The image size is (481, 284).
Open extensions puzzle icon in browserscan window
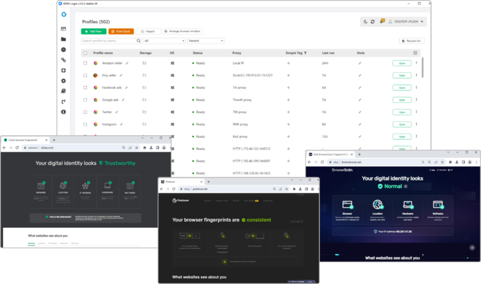[x=450, y=162]
